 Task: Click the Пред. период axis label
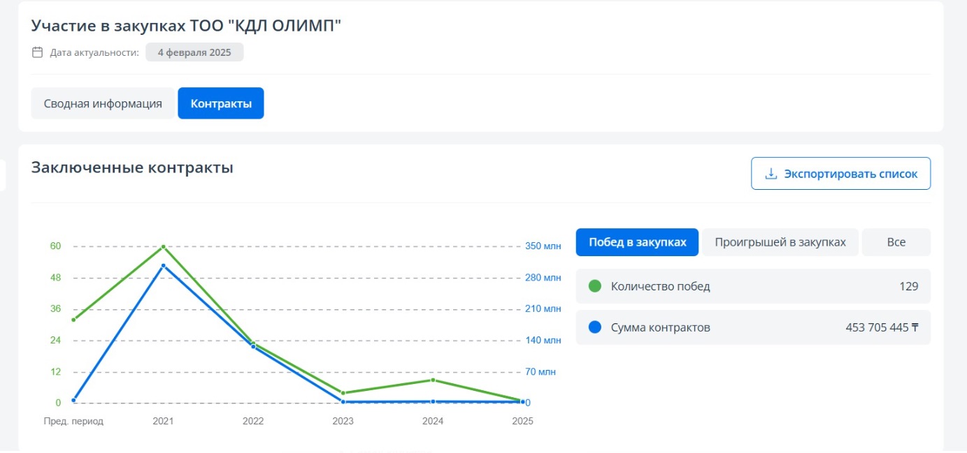[73, 421]
